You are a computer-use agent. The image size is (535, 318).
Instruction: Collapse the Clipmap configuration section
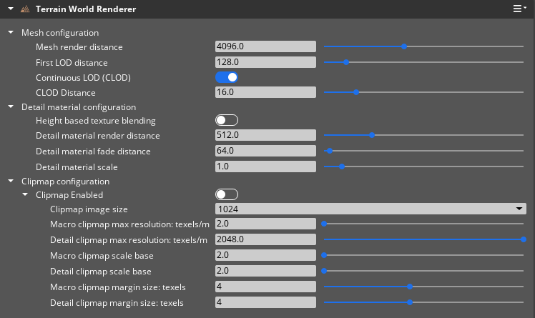point(10,182)
